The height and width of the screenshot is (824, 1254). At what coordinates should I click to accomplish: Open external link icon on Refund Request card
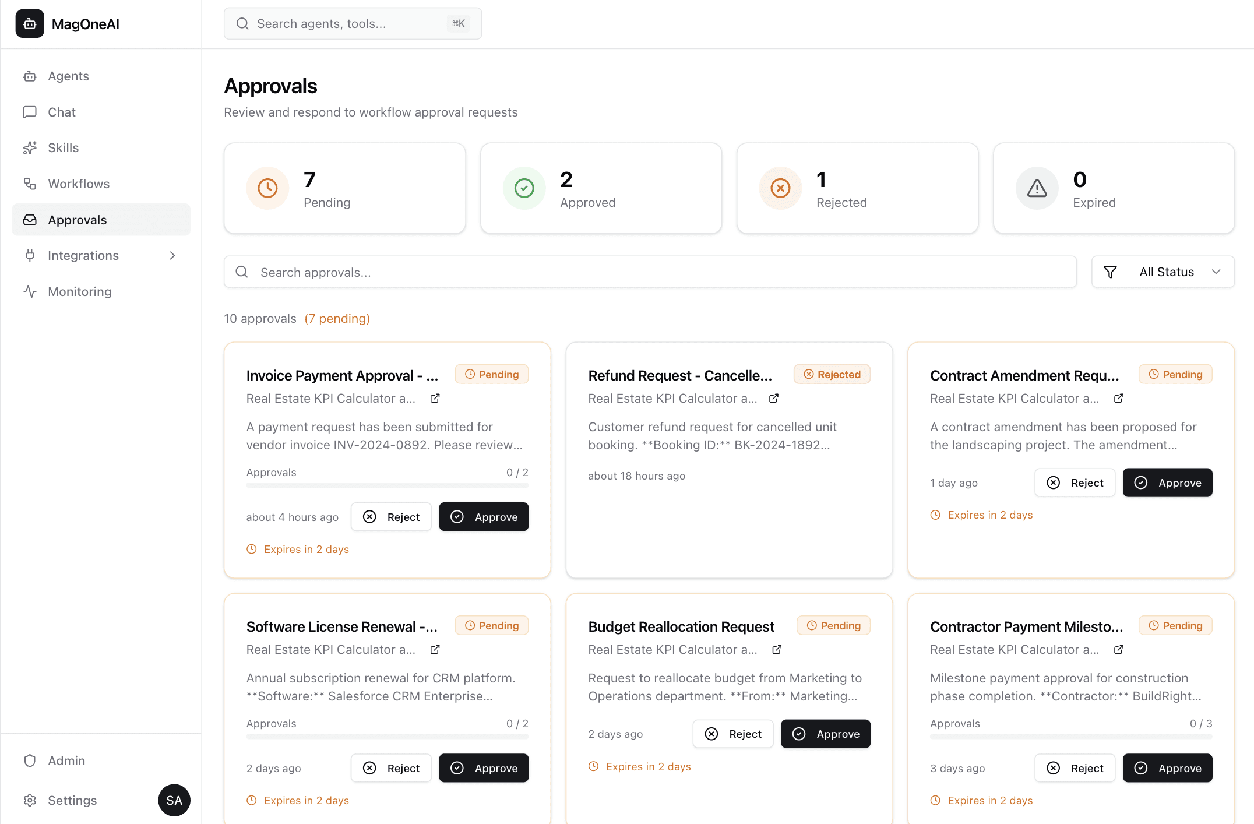pos(774,399)
